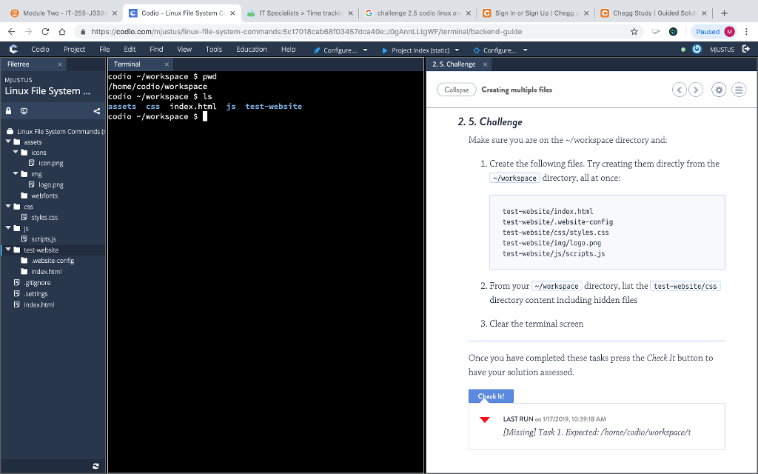This screenshot has height=474, width=758.
Task: Click the share icon in Filetree panel
Action: [x=97, y=111]
